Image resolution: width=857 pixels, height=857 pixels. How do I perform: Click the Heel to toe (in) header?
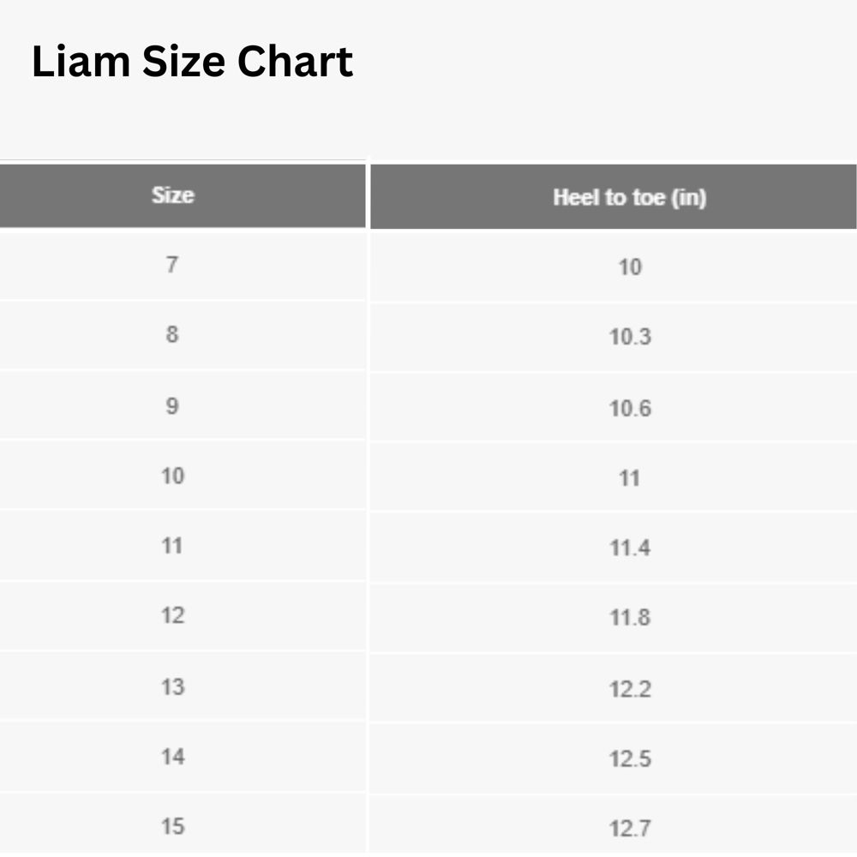click(629, 197)
